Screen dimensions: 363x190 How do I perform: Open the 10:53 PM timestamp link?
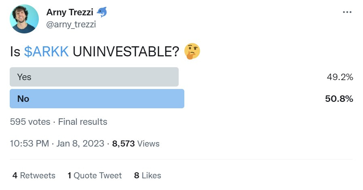30,143
